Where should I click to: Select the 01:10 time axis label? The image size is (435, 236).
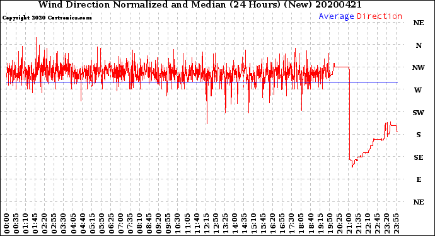25,223
